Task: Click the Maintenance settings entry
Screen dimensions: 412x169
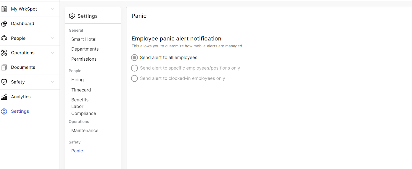Action: coord(85,130)
